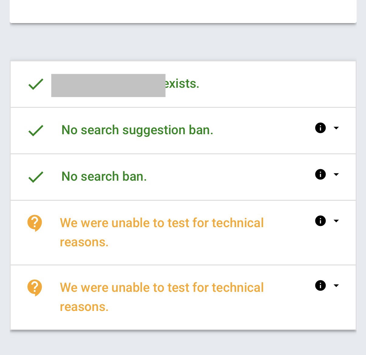Click the "No search ban." text

[104, 176]
